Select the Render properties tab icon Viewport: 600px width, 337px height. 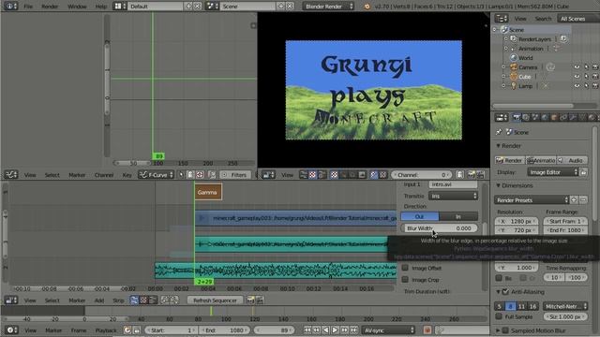pyautogui.click(x=517, y=118)
